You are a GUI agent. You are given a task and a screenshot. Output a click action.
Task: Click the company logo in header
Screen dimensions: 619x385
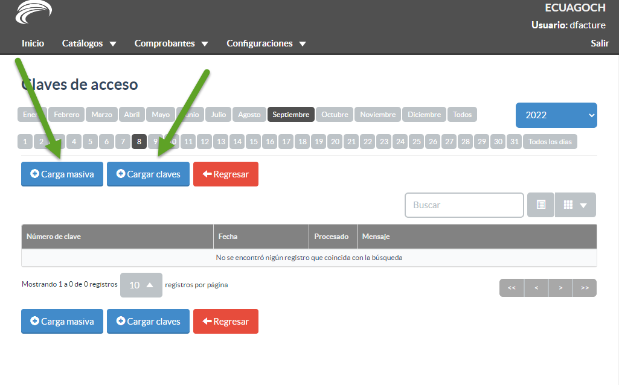click(34, 13)
